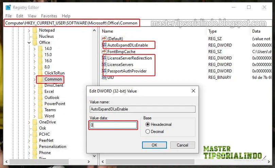
Task: Click the string icon beside (Default) value
Action: click(x=104, y=38)
